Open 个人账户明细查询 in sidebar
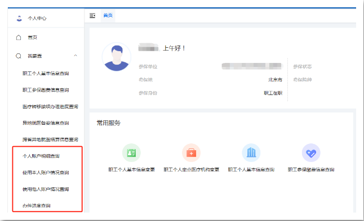 point(41,156)
